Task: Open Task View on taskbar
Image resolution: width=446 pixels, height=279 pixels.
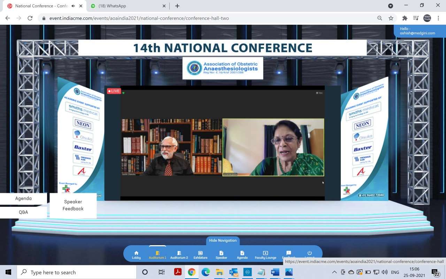Action: click(161, 272)
